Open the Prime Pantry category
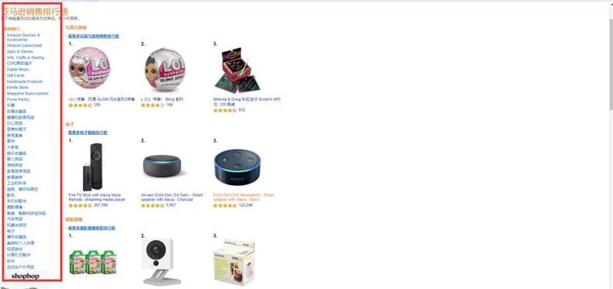The height and width of the screenshot is (289, 613). tap(18, 100)
